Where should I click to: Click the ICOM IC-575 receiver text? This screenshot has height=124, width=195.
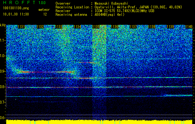click(124, 11)
